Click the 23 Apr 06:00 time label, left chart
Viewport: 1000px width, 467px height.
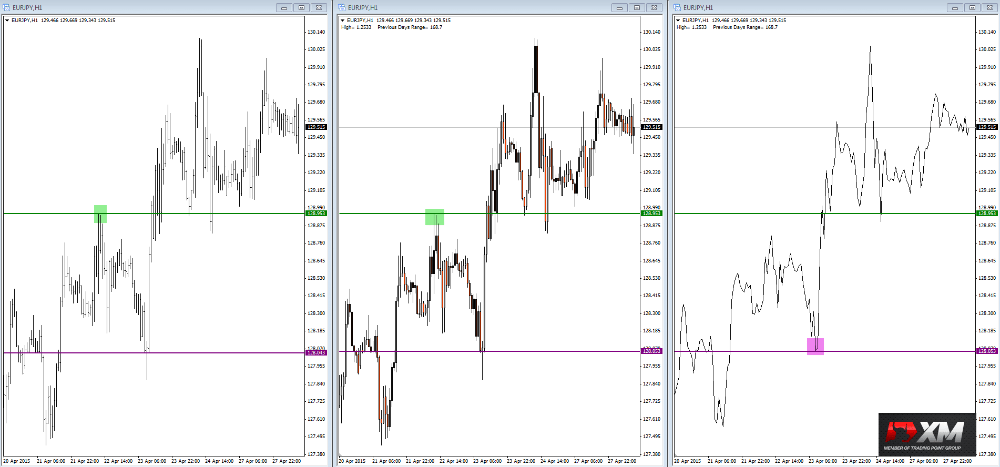152,461
